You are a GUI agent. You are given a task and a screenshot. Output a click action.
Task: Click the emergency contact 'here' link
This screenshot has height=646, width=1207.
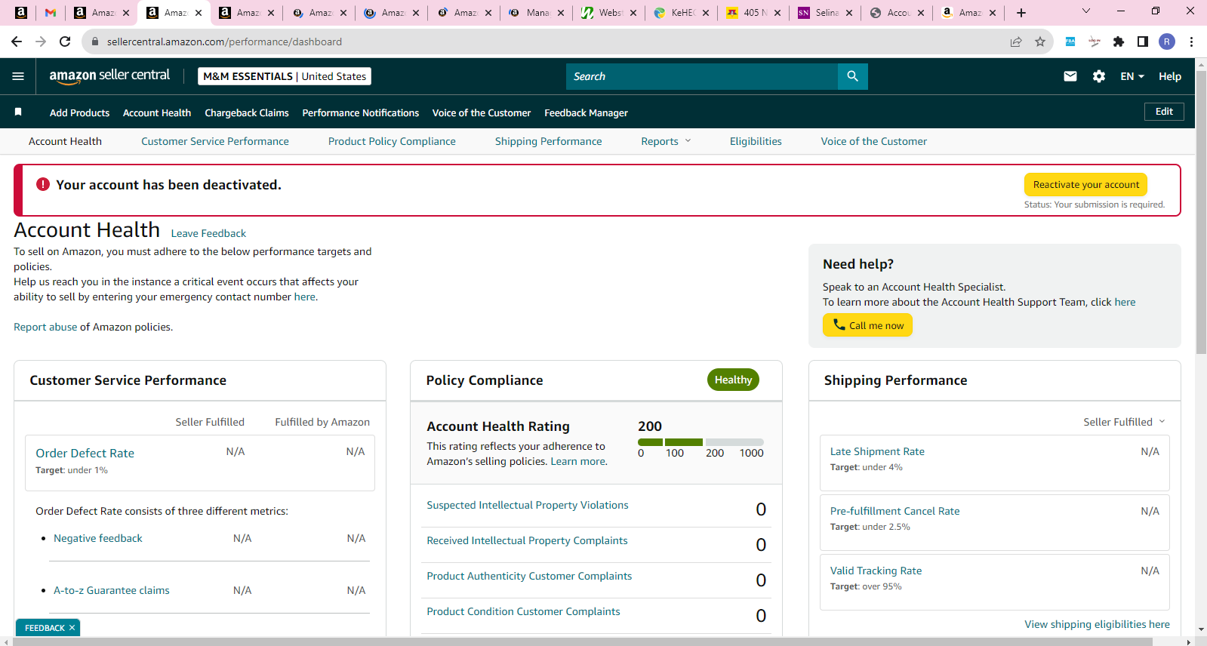pos(305,297)
